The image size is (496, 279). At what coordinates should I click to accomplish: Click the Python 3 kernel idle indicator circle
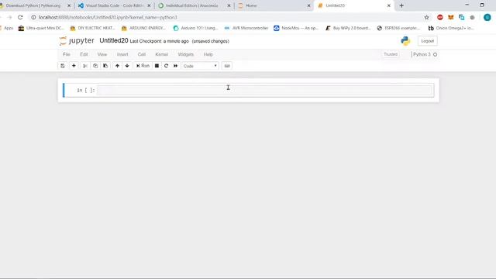(436, 54)
